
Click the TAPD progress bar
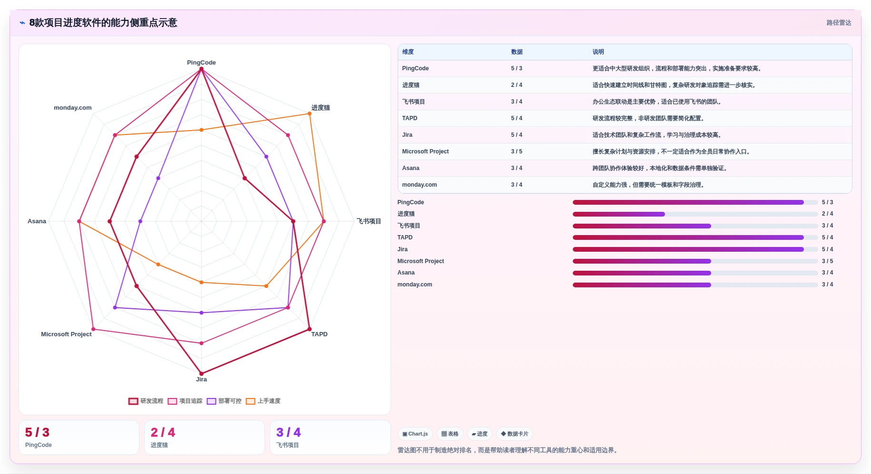pyautogui.click(x=695, y=237)
